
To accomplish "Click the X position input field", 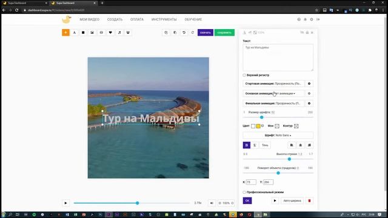I will (x=251, y=182).
